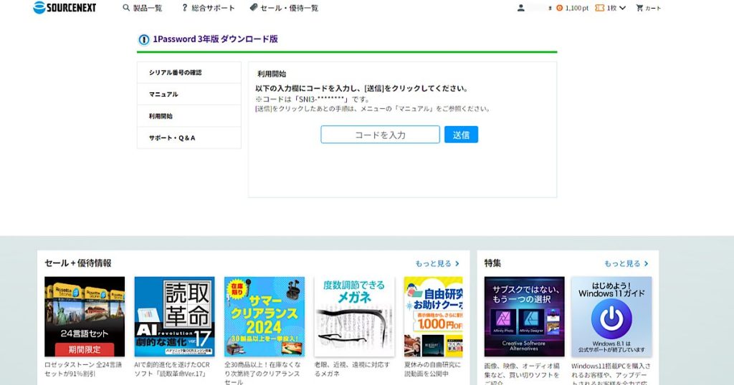The width and height of the screenshot is (734, 385).
Task: Click the question mark icon by 総合サポート
Action: 184,8
